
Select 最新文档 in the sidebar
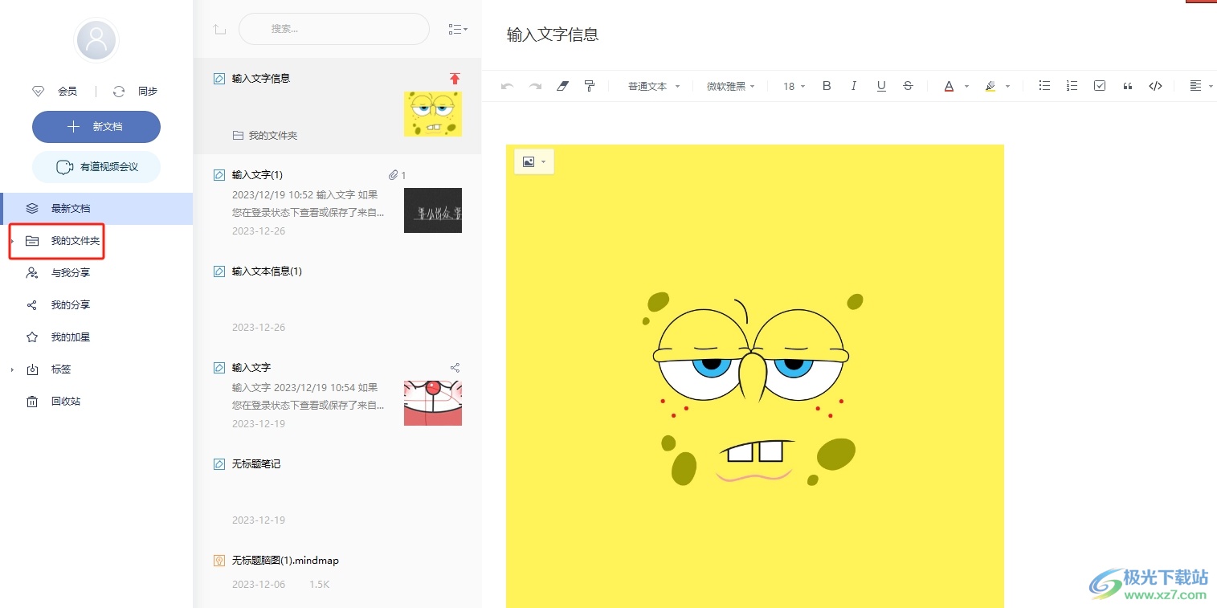click(96, 209)
